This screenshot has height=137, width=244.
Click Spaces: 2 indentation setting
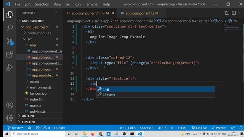coord(146,128)
